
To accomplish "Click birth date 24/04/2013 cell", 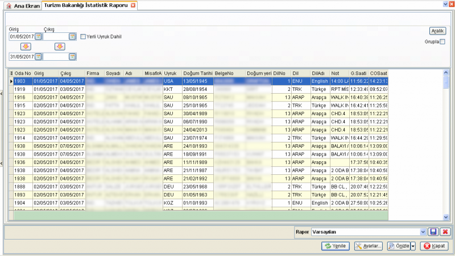I will tap(197, 130).
